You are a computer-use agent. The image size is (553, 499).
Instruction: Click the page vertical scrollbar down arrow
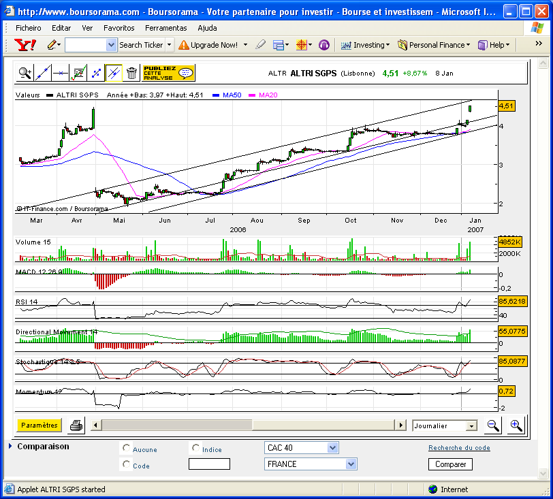(x=543, y=473)
